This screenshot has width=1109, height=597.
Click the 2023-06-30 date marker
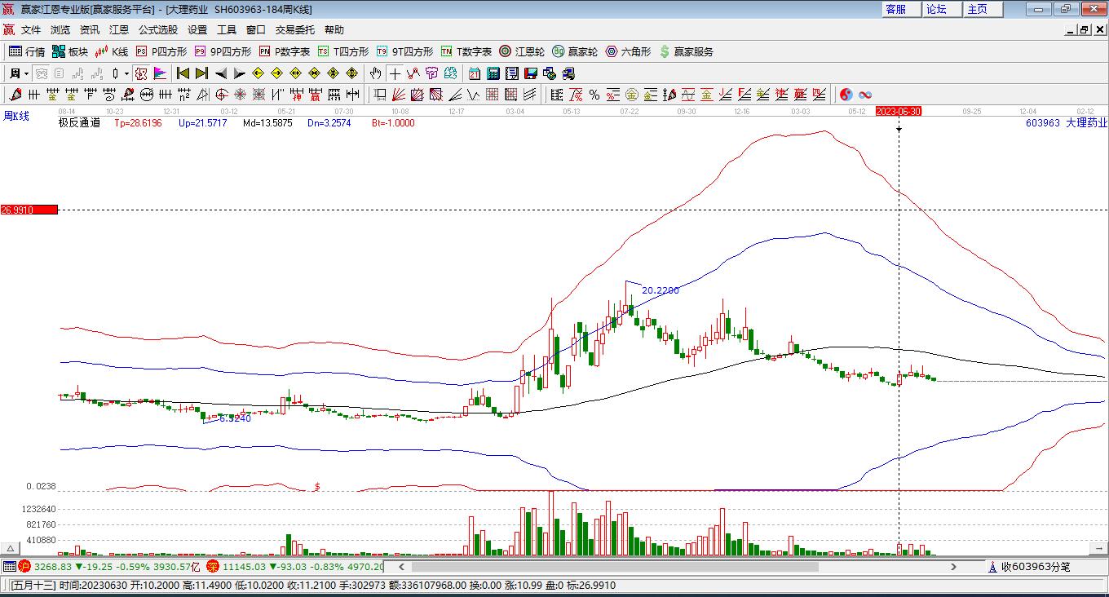899,111
